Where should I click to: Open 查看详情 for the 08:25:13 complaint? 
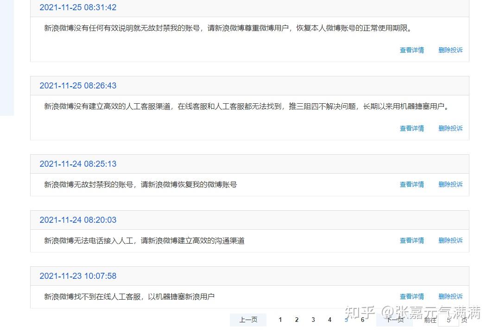tap(411, 184)
